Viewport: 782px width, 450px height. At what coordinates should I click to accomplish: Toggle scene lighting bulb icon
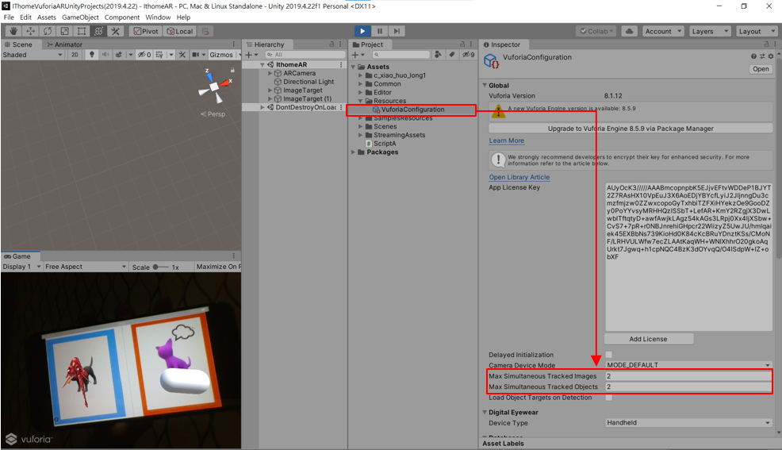coord(91,55)
